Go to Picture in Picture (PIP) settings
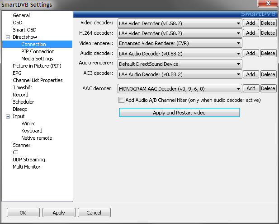 coord(37,66)
